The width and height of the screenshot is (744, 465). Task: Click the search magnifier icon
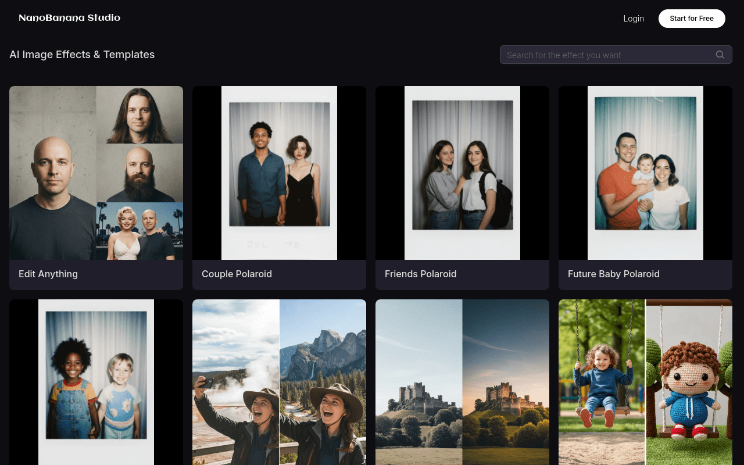[720, 55]
